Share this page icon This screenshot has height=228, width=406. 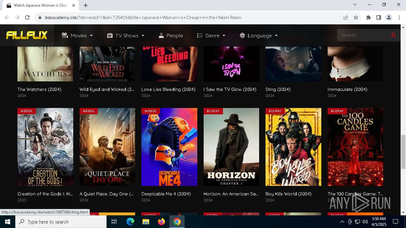(x=346, y=17)
